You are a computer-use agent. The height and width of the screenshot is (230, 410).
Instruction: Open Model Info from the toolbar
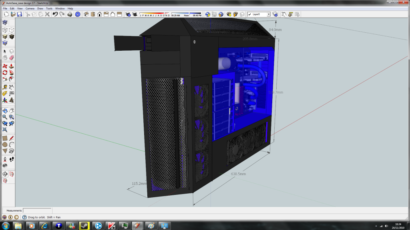pyautogui.click(x=78, y=14)
